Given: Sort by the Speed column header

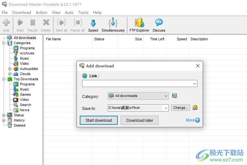Looking at the screenshot, I should (x=178, y=39).
